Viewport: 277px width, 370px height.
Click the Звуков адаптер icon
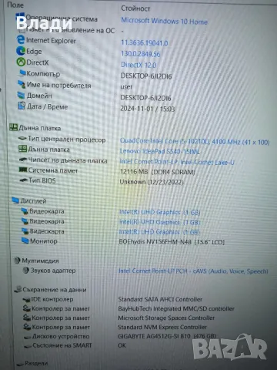click(25, 270)
